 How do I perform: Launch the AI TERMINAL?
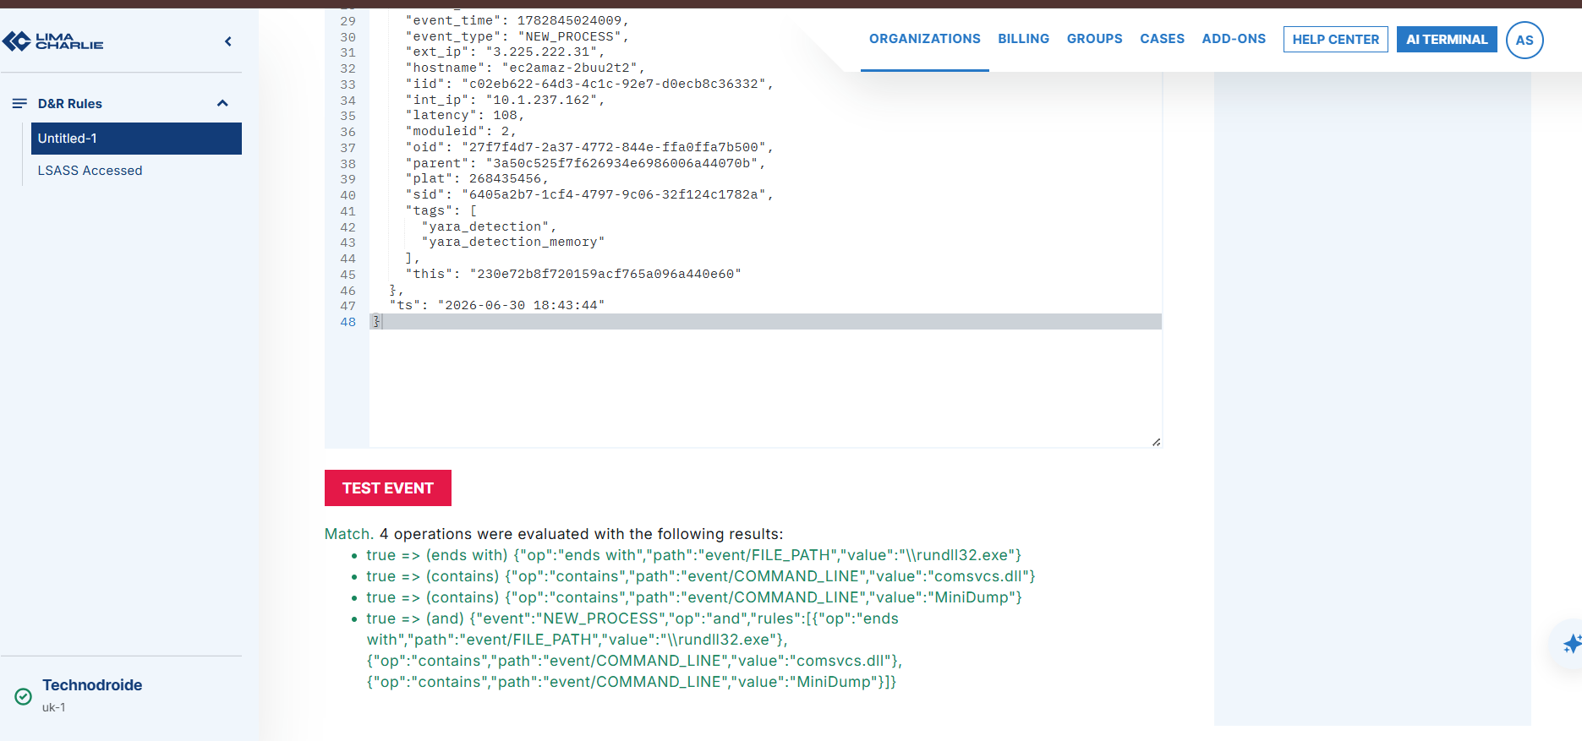point(1447,40)
